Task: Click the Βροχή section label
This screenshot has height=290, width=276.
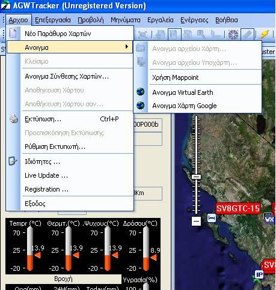Action: 63,279
